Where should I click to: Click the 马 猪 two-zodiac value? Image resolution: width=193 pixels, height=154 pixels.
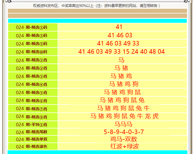point(121,68)
